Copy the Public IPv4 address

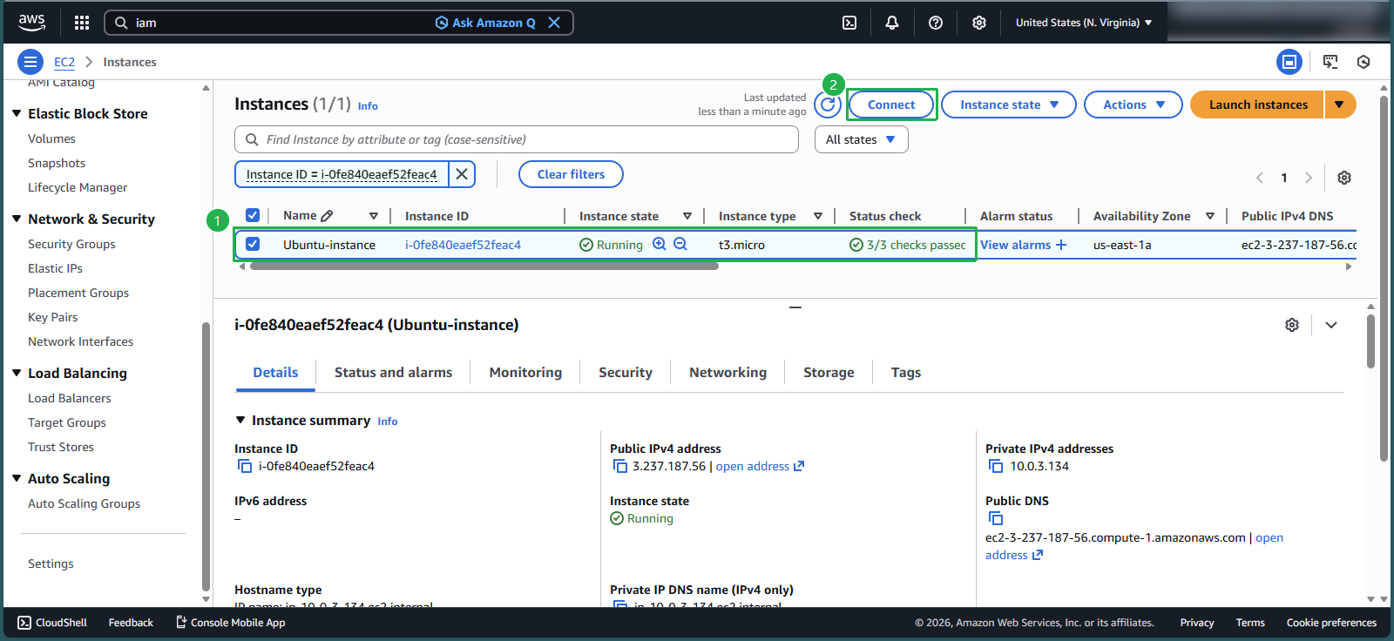[x=620, y=466]
